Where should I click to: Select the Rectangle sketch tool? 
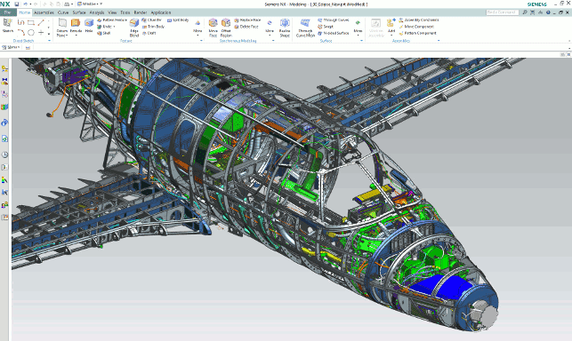(31, 22)
